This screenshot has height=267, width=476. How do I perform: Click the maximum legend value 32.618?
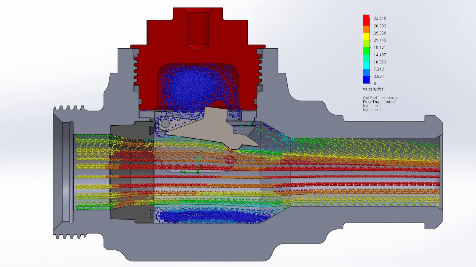[x=380, y=18]
